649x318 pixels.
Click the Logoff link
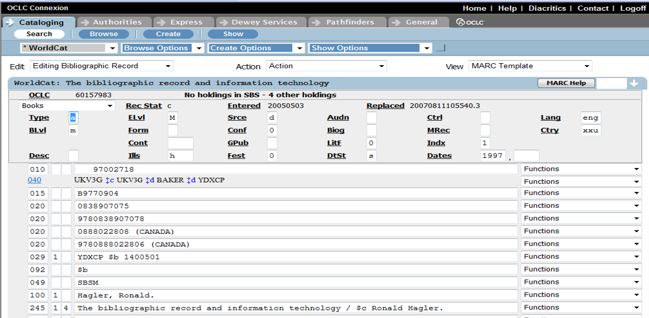(633, 8)
